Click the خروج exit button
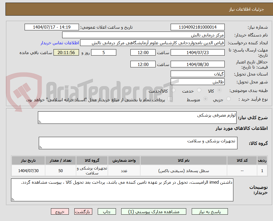The height and width of the screenshot is (221, 273). coord(60,211)
